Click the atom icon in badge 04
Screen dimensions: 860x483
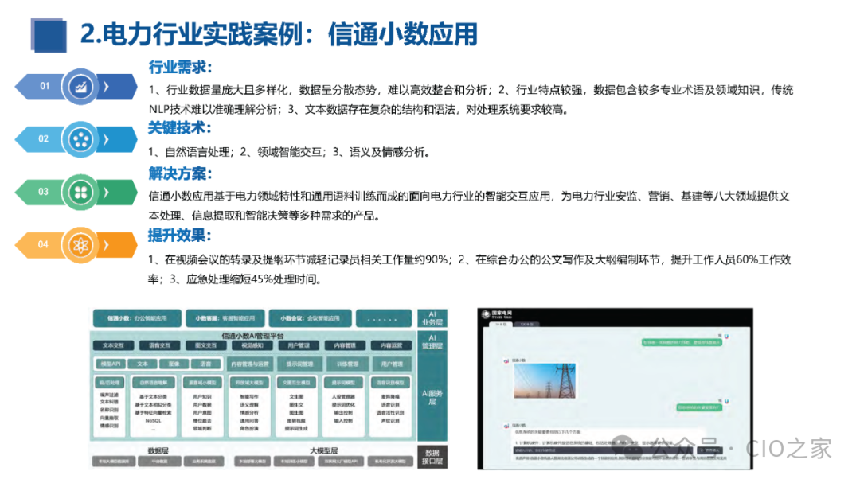(x=80, y=245)
